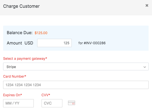This screenshot has height=111, width=152.
Task: Click the CVC card hint icon
Action: 71,103
